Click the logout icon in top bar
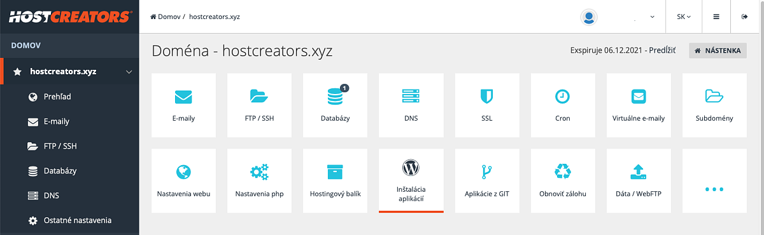Screen dimensions: 764x235 click(x=745, y=17)
